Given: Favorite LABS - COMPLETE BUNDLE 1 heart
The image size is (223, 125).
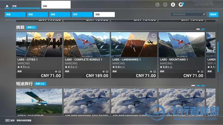Looking at the screenshot, I should (x=106, y=35).
